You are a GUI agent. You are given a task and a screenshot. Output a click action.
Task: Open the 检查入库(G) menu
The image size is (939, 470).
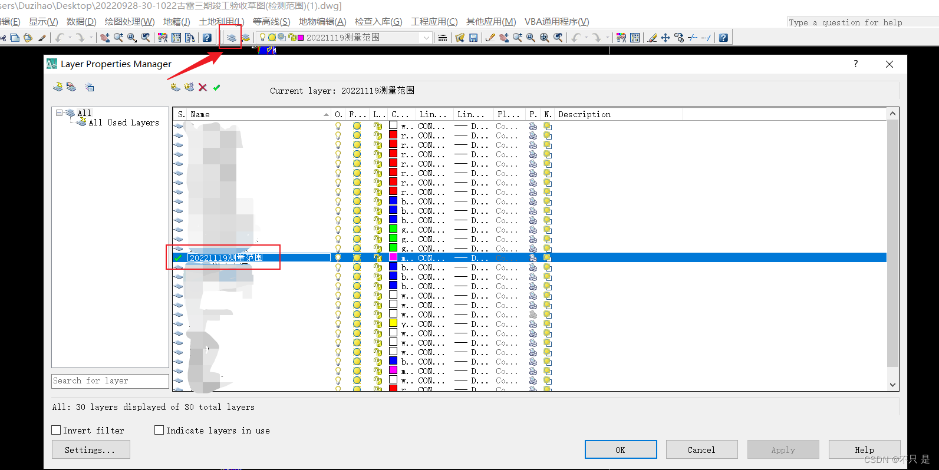(x=378, y=22)
